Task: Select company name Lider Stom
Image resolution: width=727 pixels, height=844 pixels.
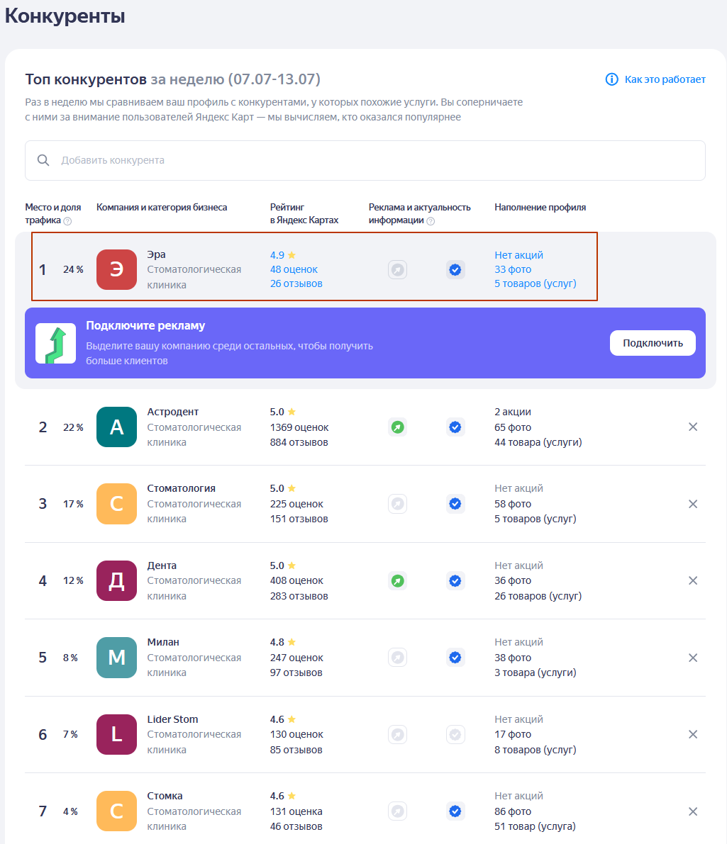Action: [172, 719]
